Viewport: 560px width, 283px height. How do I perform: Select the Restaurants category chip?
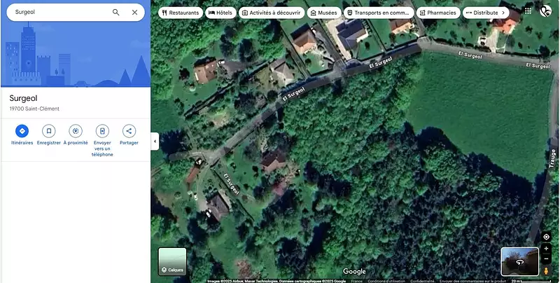click(181, 13)
